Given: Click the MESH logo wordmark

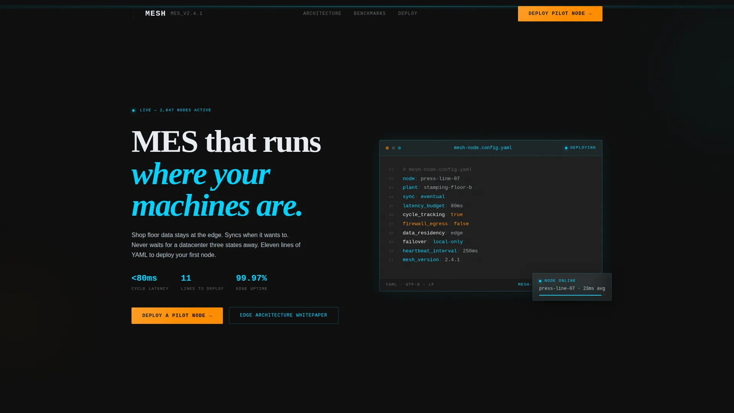Looking at the screenshot, I should (155, 13).
